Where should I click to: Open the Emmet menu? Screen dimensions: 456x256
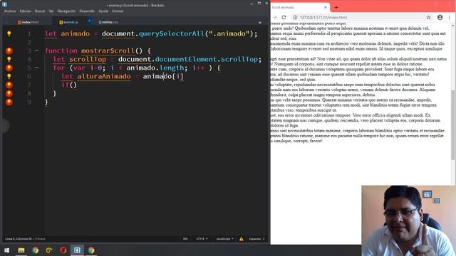pos(118,11)
